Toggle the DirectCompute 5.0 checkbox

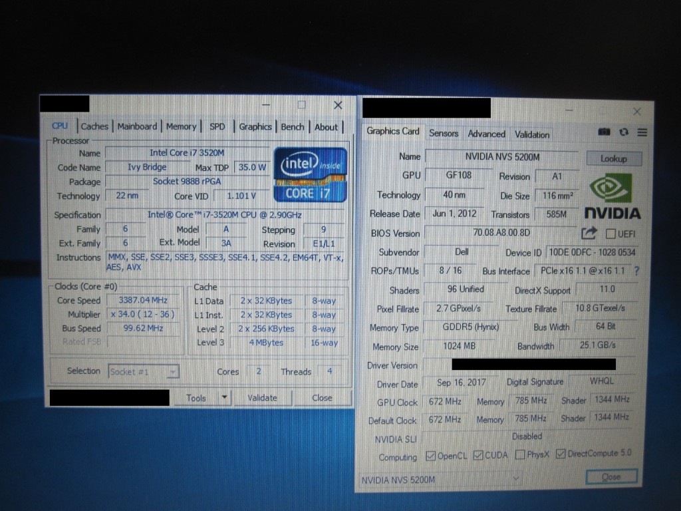point(561,454)
